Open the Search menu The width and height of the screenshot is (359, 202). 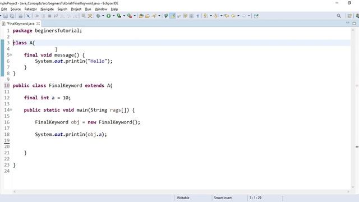[x=62, y=9]
